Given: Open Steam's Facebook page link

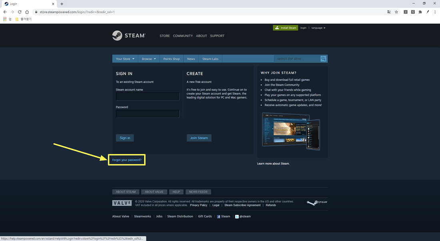Looking at the screenshot, I should (x=223, y=216).
